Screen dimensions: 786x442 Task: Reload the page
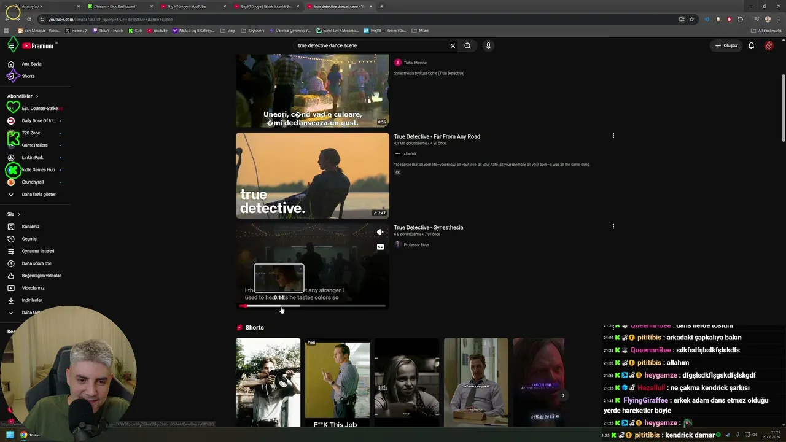29,19
